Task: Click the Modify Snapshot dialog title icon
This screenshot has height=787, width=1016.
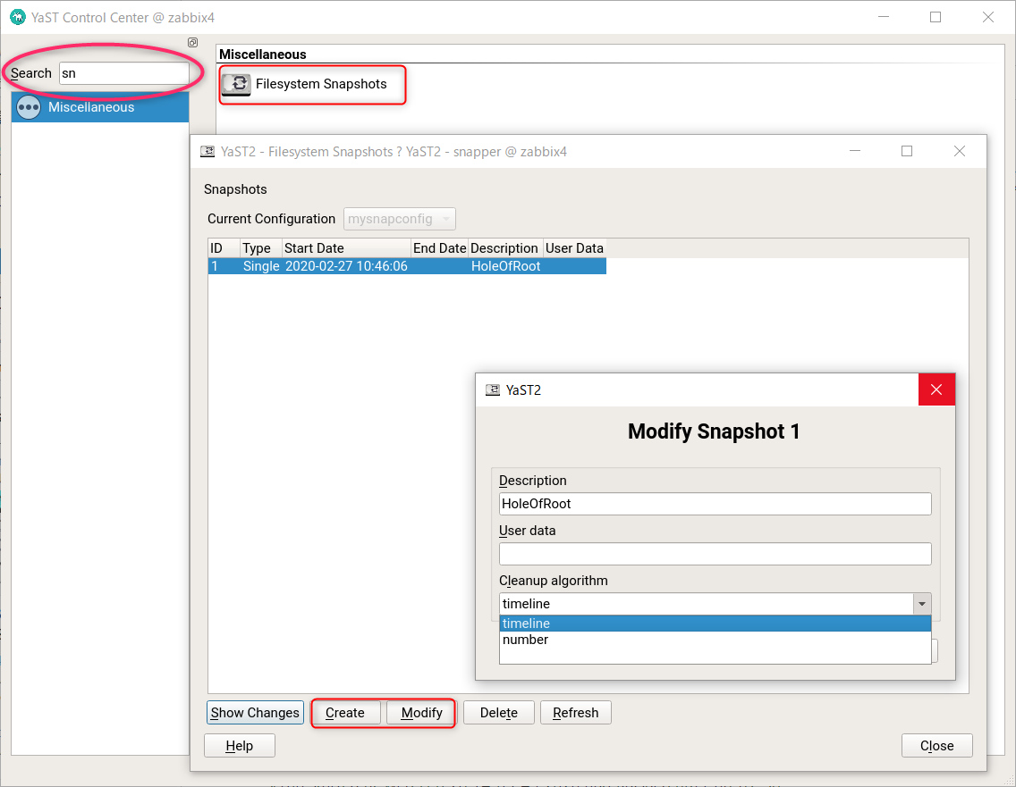Action: coord(493,389)
